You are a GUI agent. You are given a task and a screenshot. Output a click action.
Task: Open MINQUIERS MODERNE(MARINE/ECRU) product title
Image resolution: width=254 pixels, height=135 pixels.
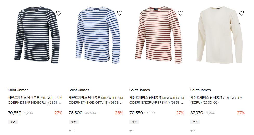[35, 100]
